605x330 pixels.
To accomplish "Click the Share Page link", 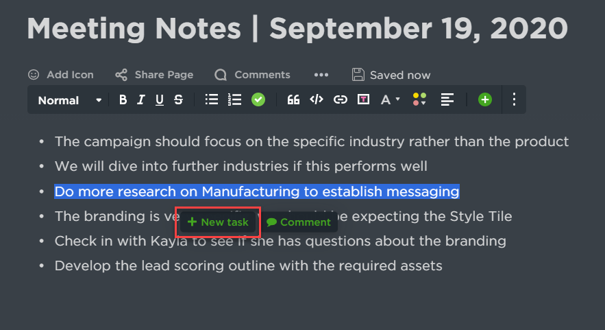I will click(x=154, y=75).
